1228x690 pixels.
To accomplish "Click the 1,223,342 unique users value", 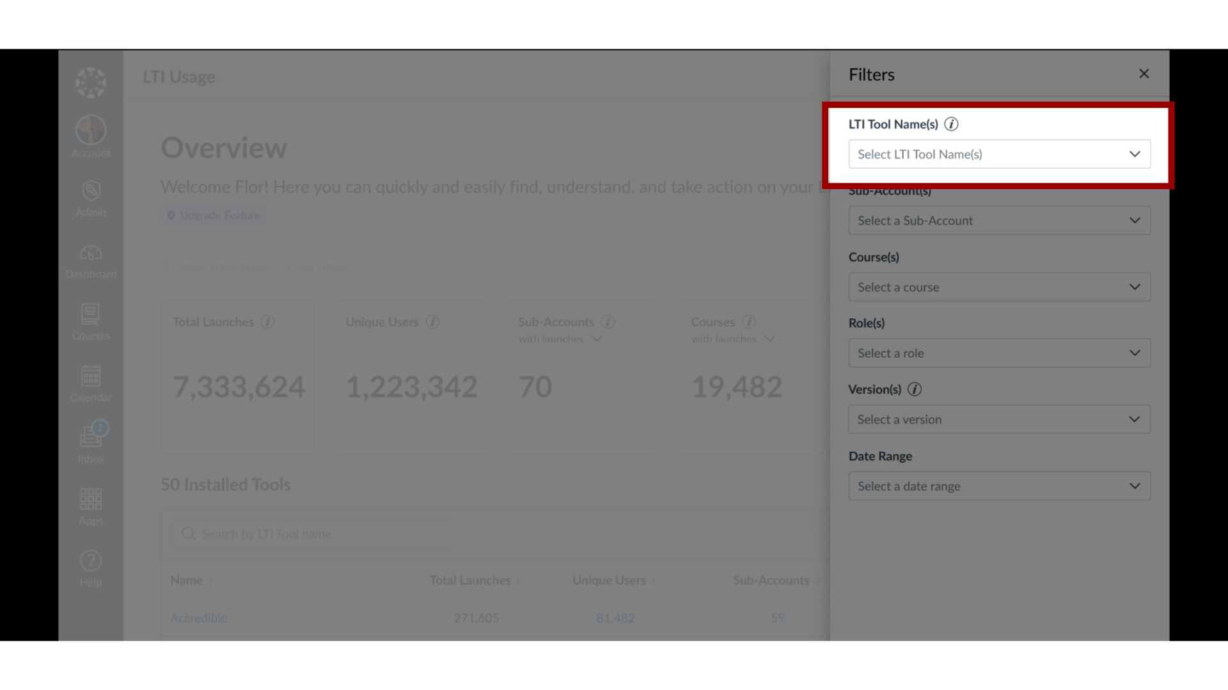I will tap(411, 387).
